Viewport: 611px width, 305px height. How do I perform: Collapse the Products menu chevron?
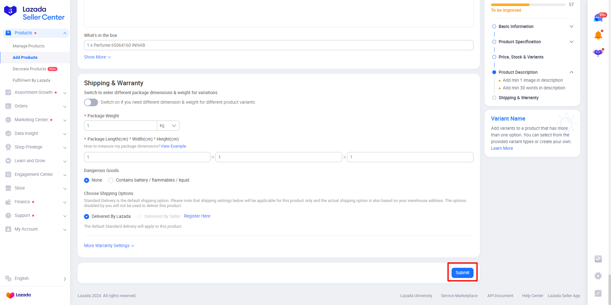coord(65,33)
